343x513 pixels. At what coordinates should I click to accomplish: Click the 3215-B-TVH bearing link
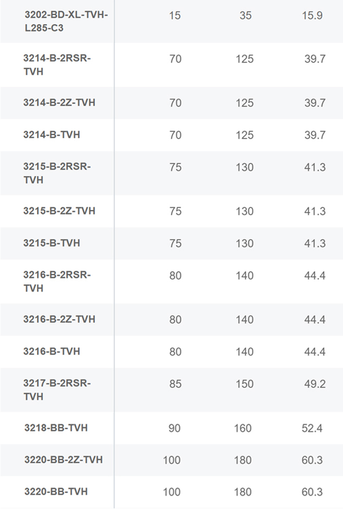pyautogui.click(x=52, y=243)
